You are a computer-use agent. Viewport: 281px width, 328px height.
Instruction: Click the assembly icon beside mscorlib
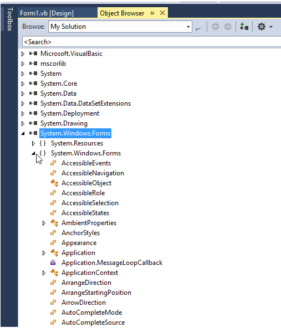pyautogui.click(x=33, y=64)
